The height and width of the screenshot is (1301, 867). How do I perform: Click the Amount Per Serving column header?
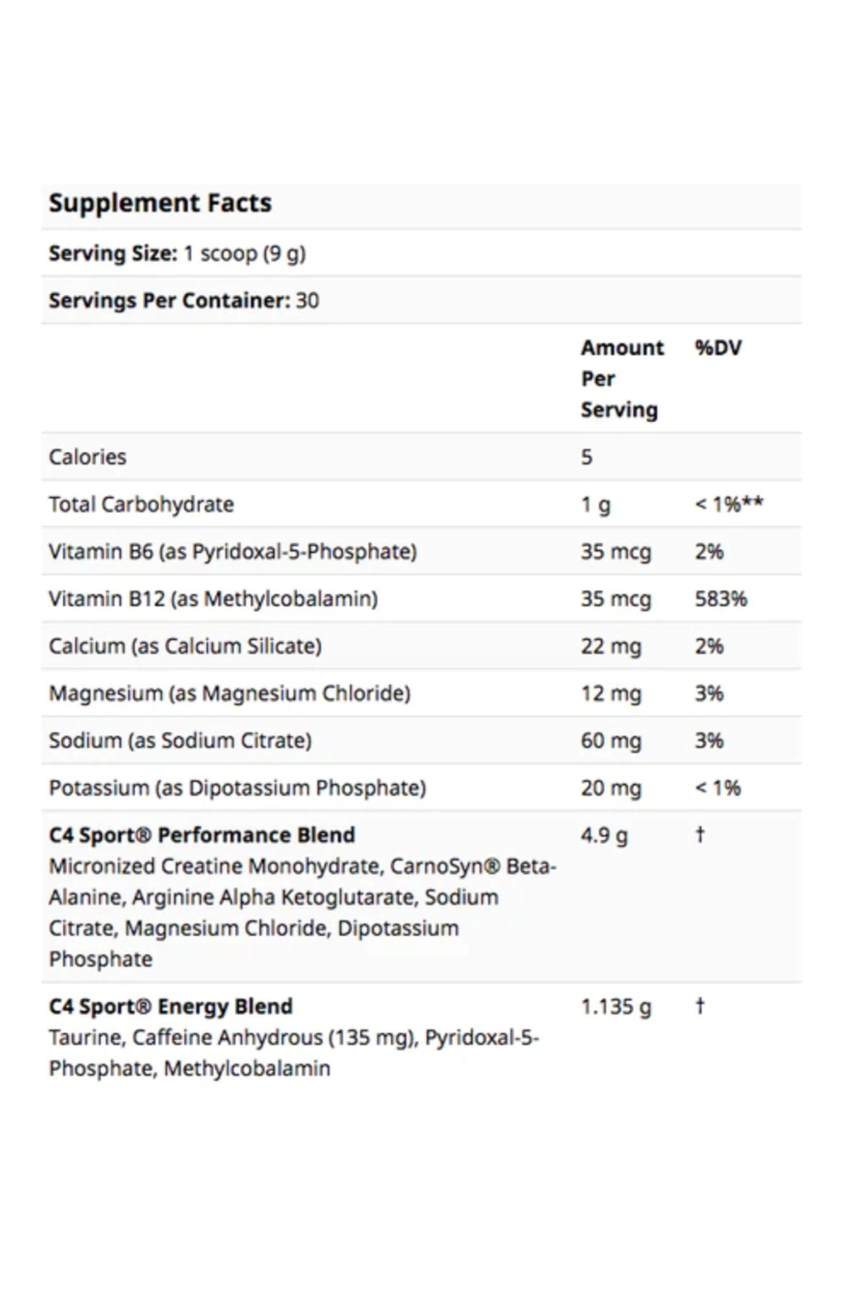[x=622, y=379]
